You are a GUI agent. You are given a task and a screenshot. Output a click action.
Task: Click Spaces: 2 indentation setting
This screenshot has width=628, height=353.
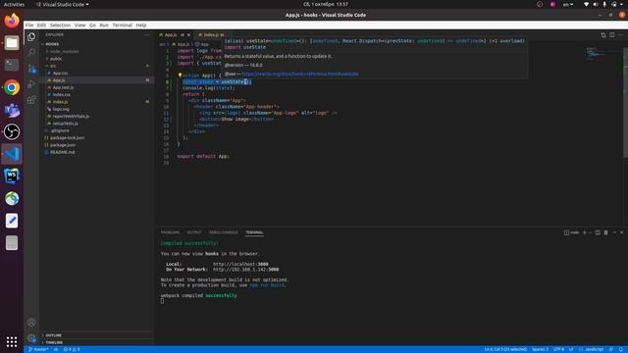(540, 349)
